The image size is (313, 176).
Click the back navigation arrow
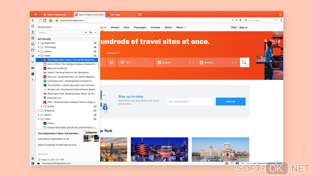(x=33, y=20)
